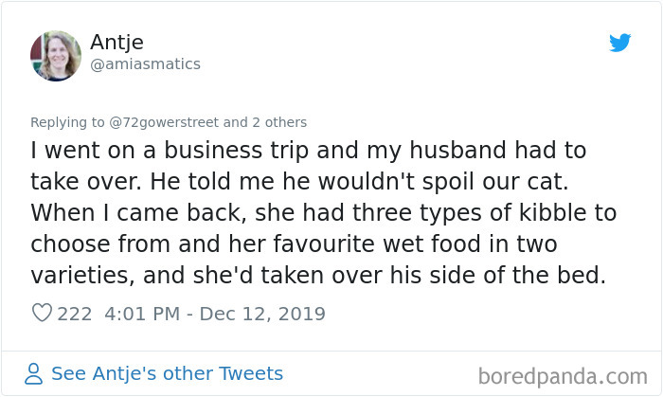663x397 pixels.
Task: Click the display name Antje
Action: pos(116,41)
